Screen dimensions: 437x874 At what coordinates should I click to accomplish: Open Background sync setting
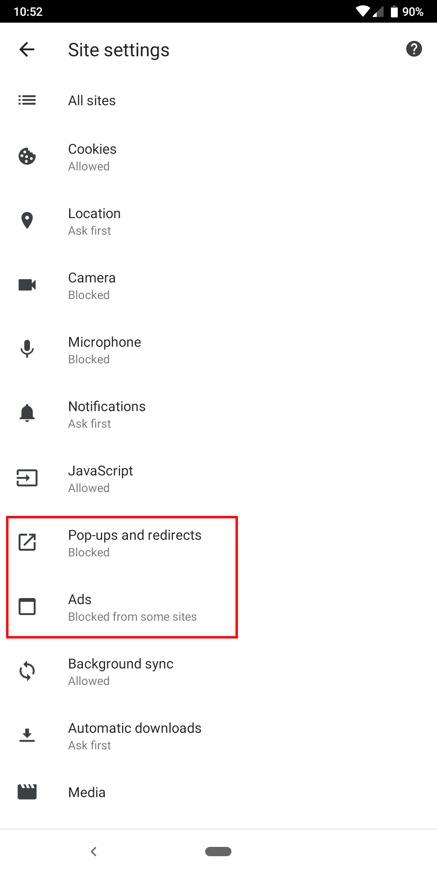tap(218, 672)
